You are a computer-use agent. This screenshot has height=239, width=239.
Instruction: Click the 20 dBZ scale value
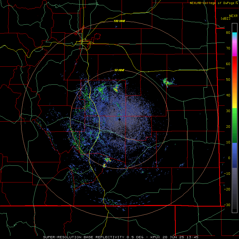pos(228,127)
